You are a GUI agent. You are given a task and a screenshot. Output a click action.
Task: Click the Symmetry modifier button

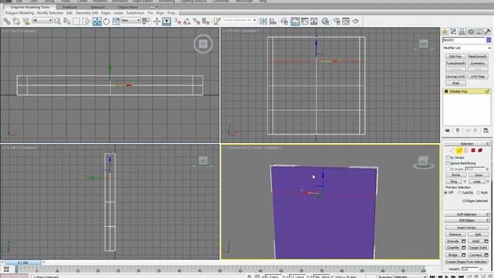point(478,63)
